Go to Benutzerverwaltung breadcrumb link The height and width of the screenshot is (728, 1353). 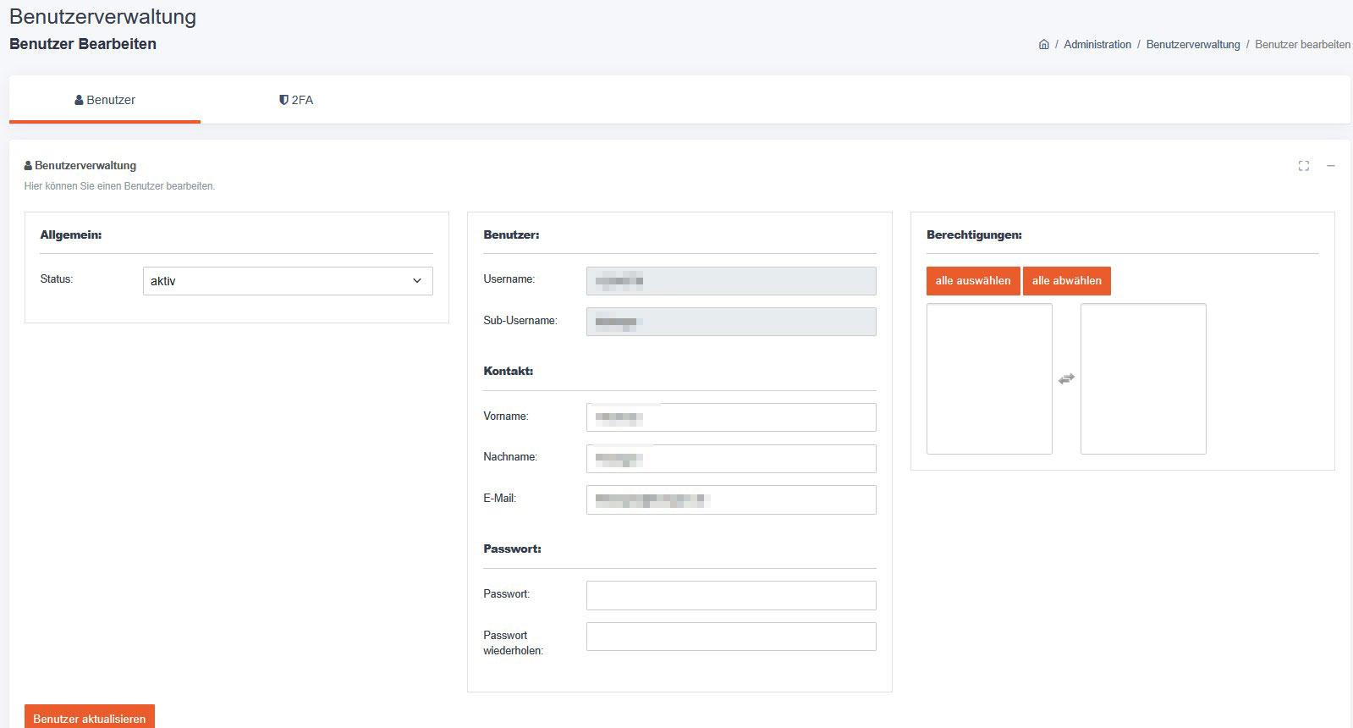1192,45
